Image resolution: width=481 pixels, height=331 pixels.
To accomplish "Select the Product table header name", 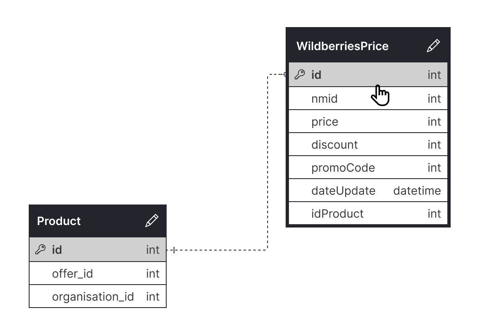I will pyautogui.click(x=59, y=221).
